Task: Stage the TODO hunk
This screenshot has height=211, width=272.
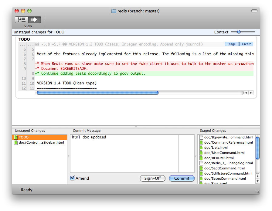Action: [232, 44]
